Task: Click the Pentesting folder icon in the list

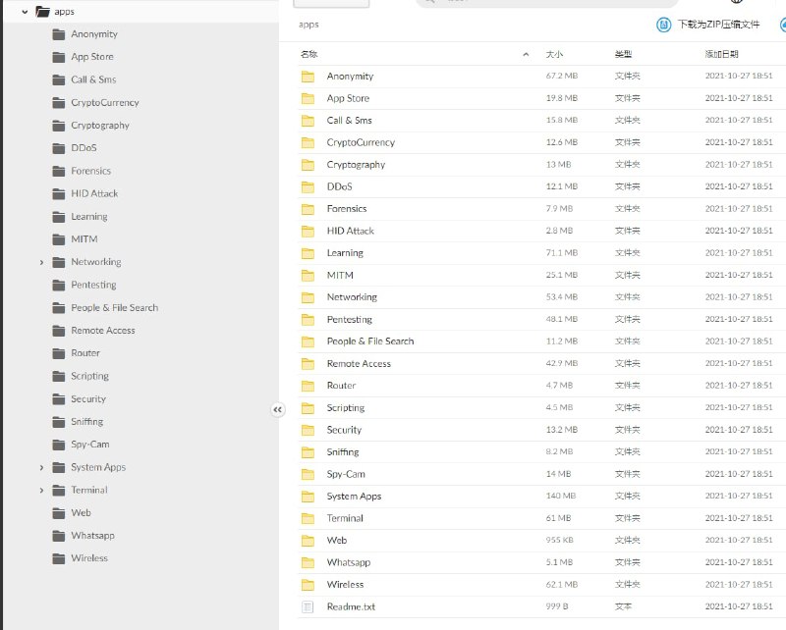Action: coord(307,319)
